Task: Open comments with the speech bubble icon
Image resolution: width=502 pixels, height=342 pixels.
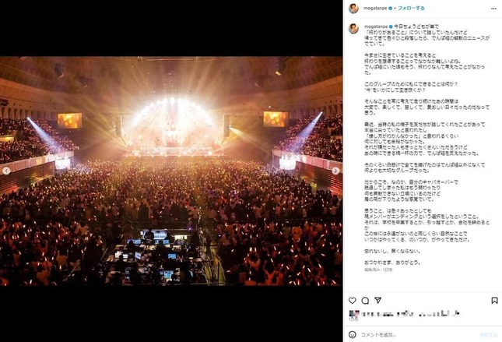Action: tap(365, 301)
